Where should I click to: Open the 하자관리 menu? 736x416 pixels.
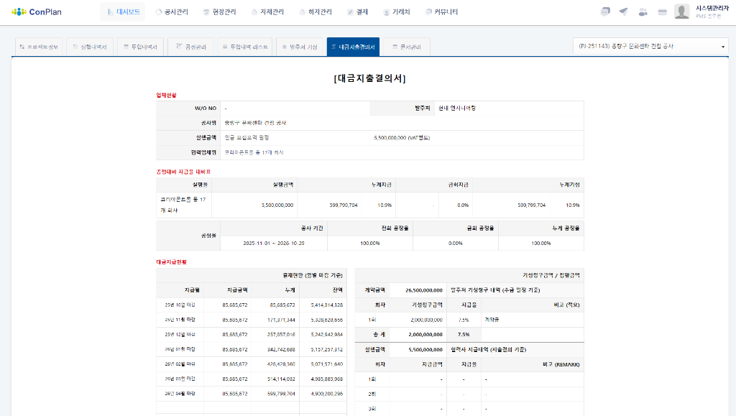[315, 11]
